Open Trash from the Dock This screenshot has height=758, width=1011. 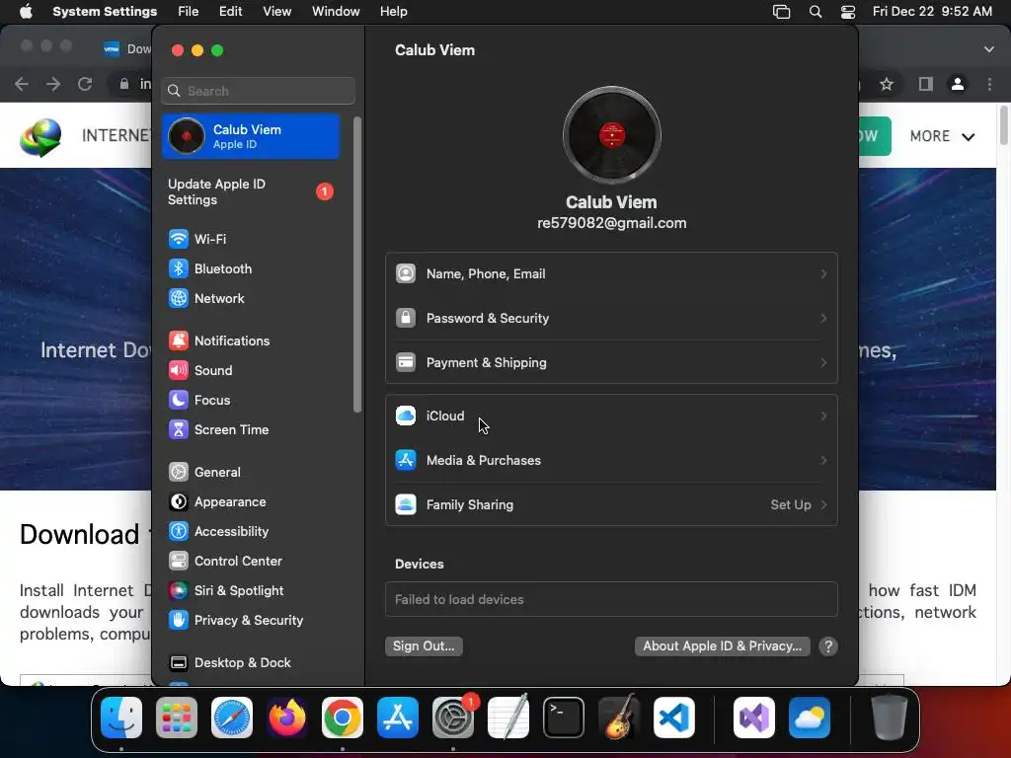pos(890,719)
